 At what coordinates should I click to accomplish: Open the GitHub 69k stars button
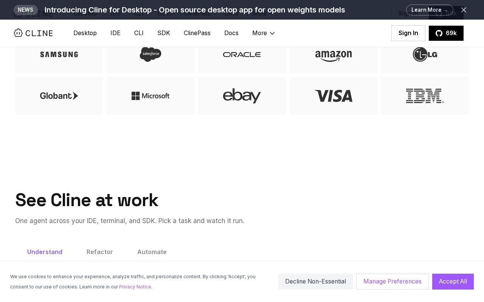coord(446,33)
